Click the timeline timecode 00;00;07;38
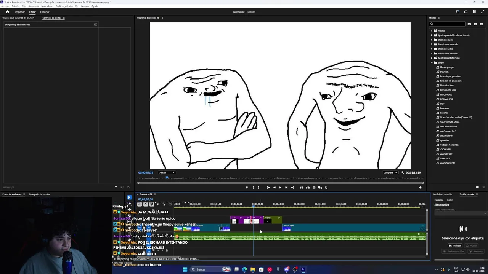The image size is (488, 274). click(145, 199)
